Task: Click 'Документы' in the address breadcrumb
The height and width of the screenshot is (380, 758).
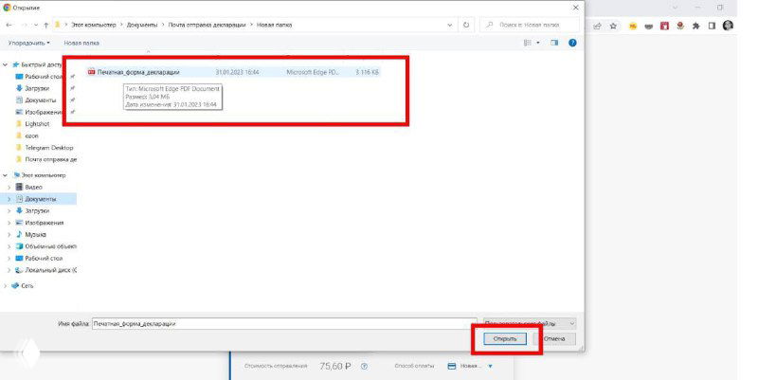Action: [x=141, y=25]
